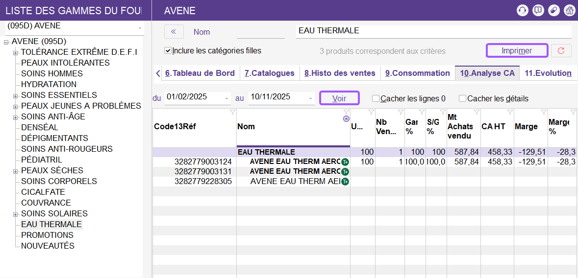Image resolution: width=578 pixels, height=278 pixels.
Task: Click the Voir button
Action: point(339,98)
